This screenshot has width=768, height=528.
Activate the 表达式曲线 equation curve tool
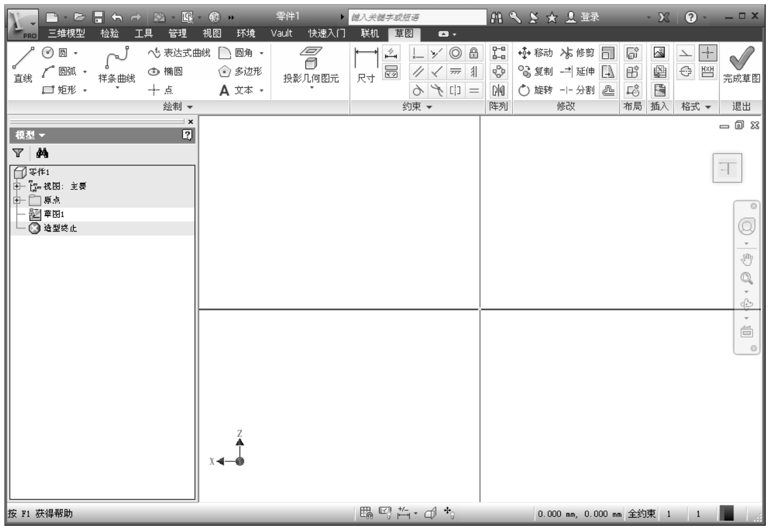click(179, 53)
